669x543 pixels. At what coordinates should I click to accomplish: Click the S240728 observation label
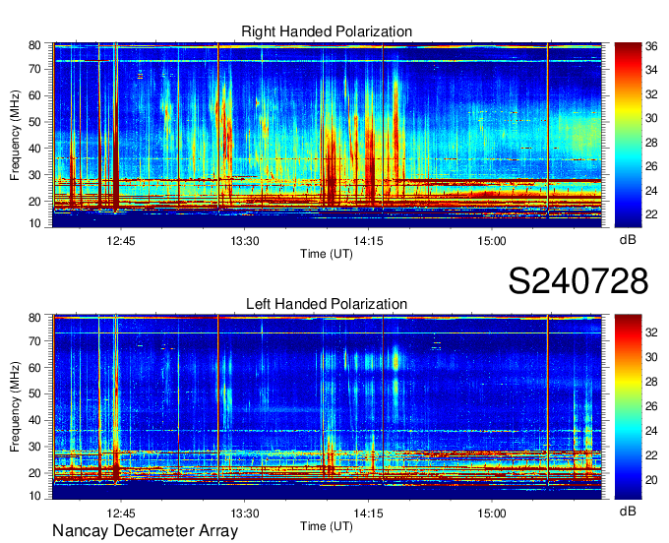click(x=578, y=281)
